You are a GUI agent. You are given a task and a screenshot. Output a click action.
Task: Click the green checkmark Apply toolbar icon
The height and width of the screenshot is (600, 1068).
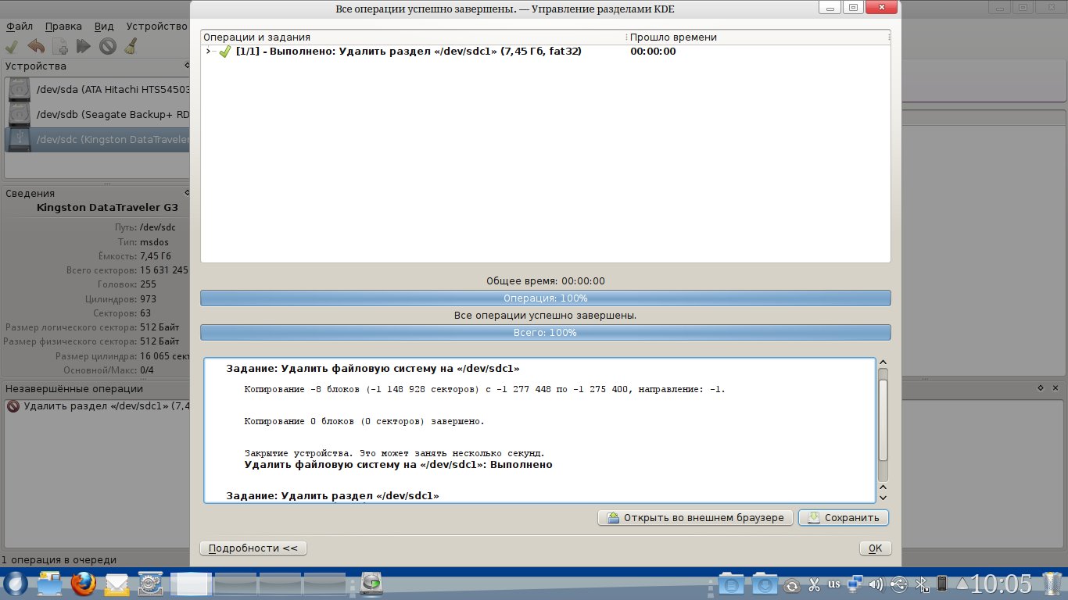[x=13, y=46]
